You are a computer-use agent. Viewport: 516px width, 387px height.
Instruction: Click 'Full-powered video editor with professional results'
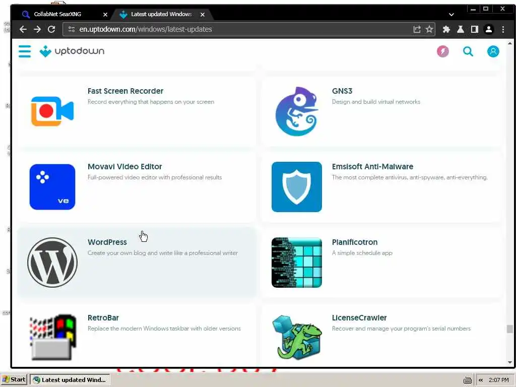pos(155,177)
